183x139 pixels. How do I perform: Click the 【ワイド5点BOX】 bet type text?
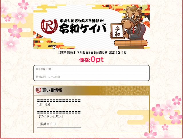[x=51, y=116]
